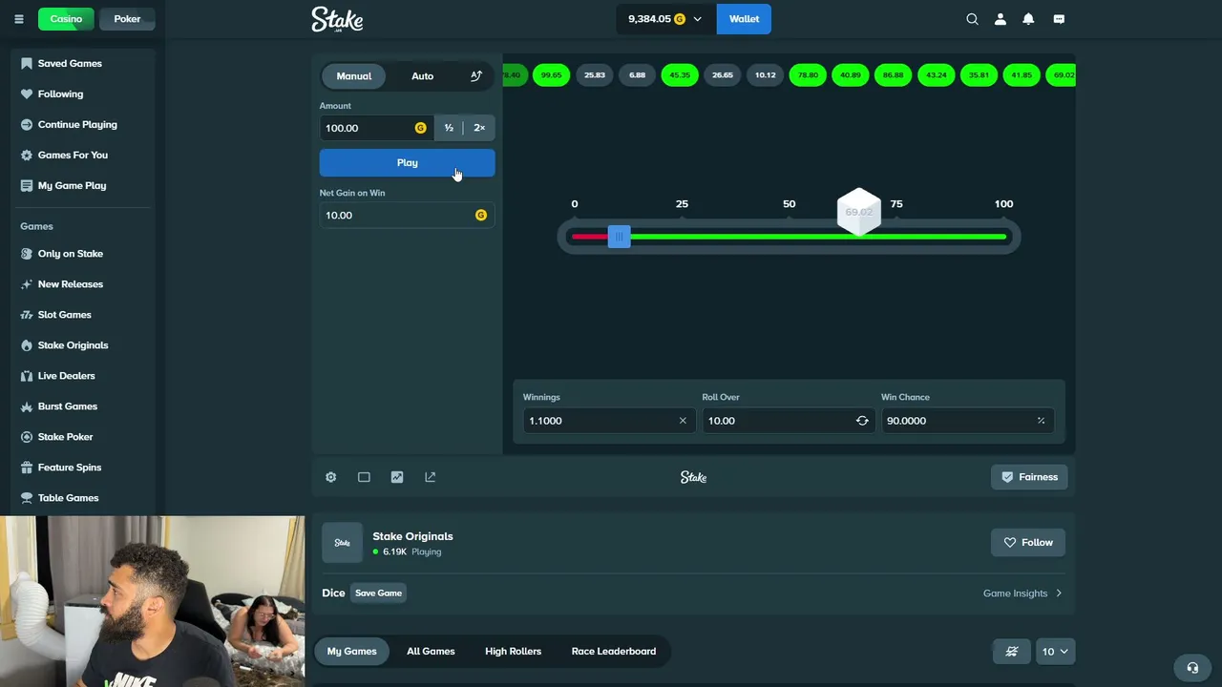This screenshot has width=1222, height=687.
Task: Click the Stake logo in the header
Action: (337, 19)
